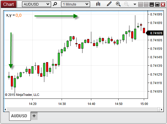Viewport: 167px width, 124px height.
Task: Click the Chart window title label
Action: pos(9,4)
